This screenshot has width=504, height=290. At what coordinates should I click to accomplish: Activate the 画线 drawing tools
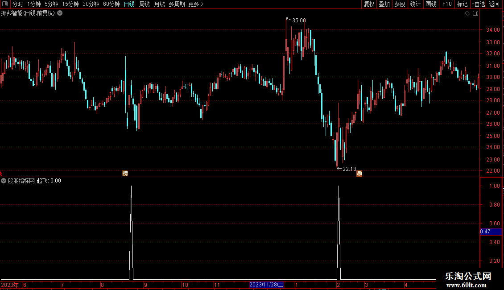click(431, 4)
